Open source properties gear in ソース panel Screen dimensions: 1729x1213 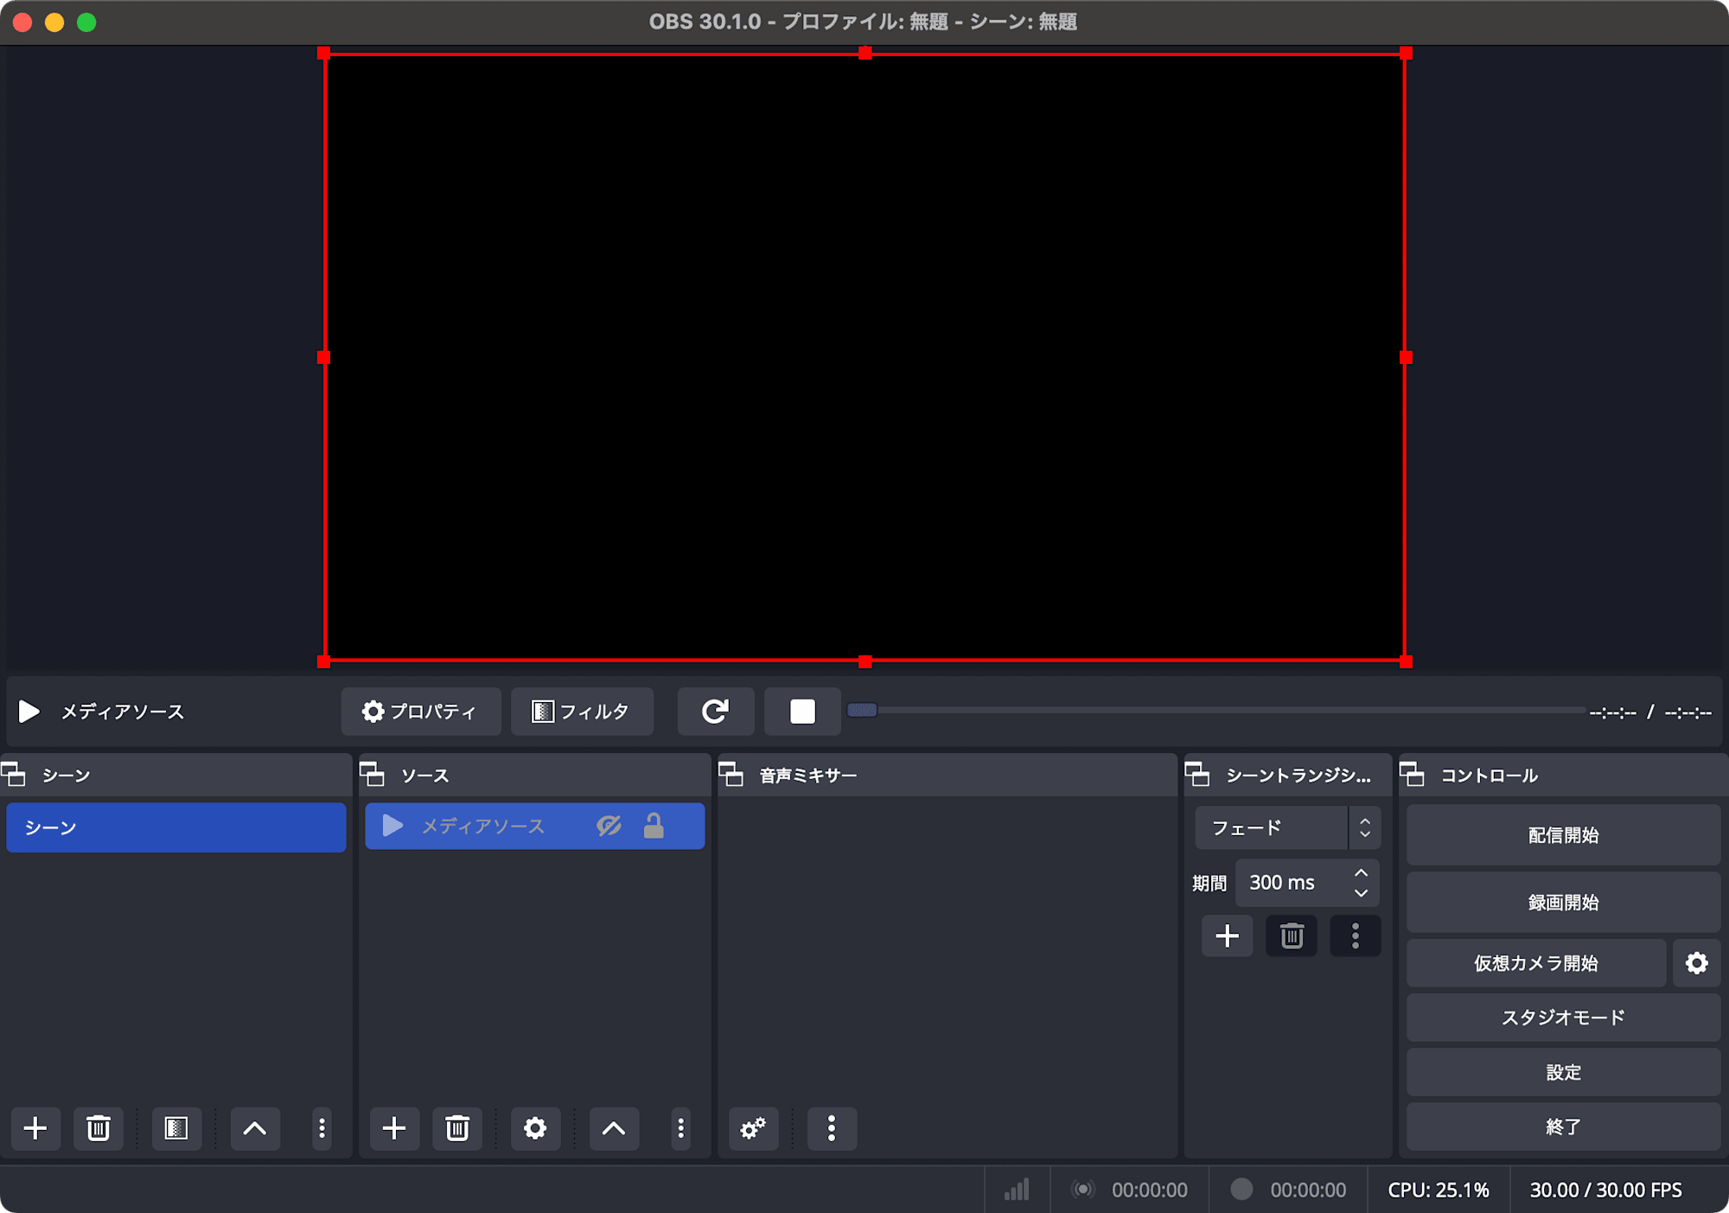535,1128
